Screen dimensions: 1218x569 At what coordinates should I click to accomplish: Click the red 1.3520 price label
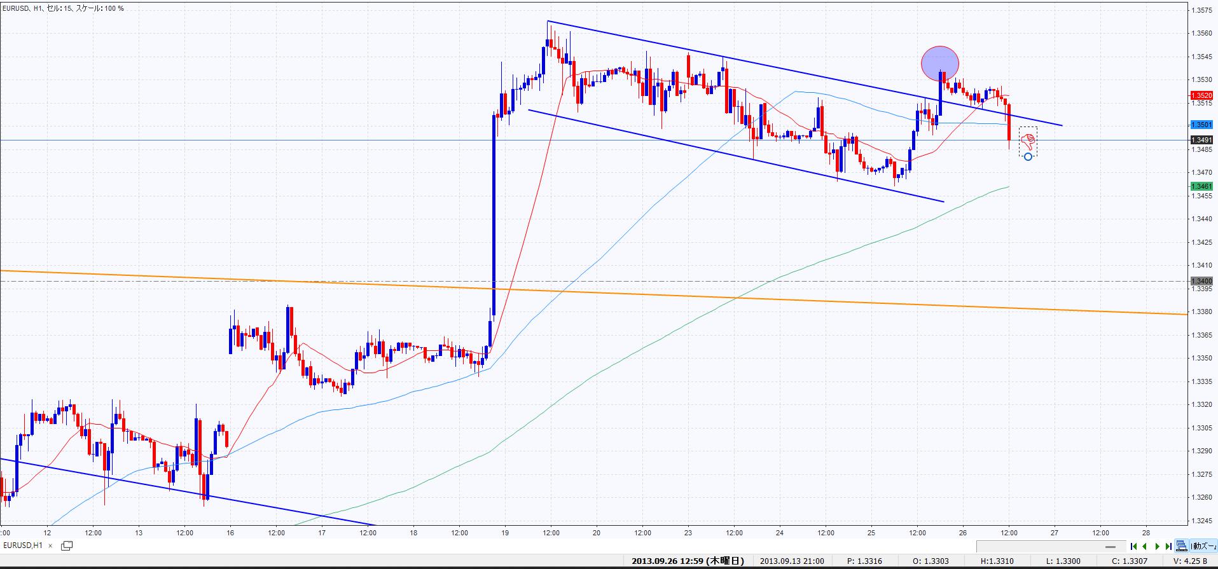coord(1201,95)
